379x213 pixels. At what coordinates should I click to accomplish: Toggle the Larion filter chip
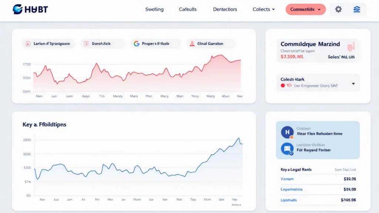point(48,44)
